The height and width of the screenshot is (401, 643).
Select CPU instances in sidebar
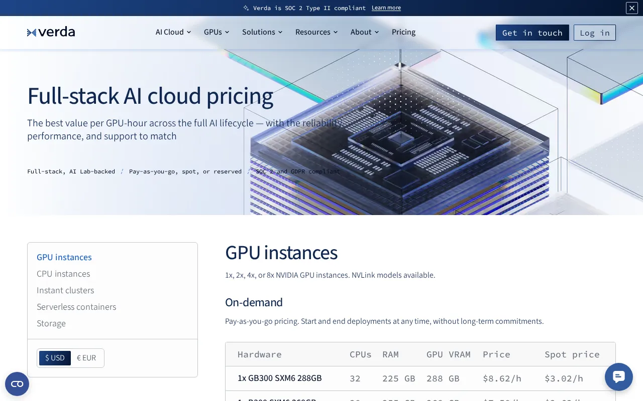point(63,274)
